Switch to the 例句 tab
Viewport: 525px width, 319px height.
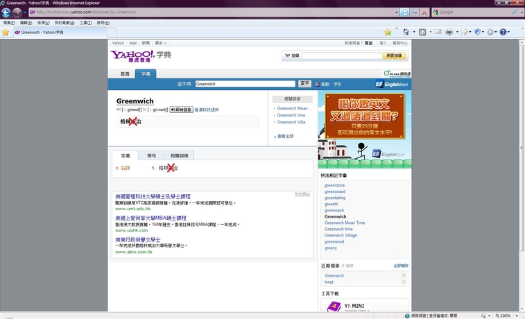click(x=151, y=155)
